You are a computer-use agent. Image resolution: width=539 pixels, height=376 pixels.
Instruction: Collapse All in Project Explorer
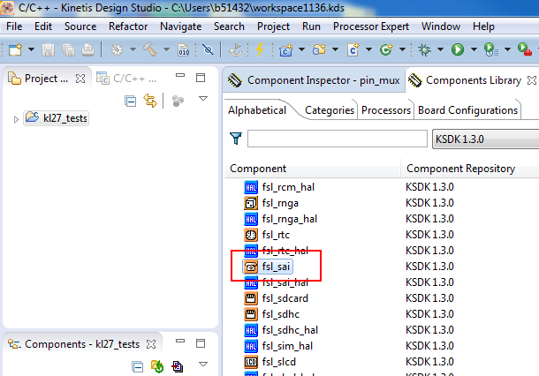coord(130,101)
